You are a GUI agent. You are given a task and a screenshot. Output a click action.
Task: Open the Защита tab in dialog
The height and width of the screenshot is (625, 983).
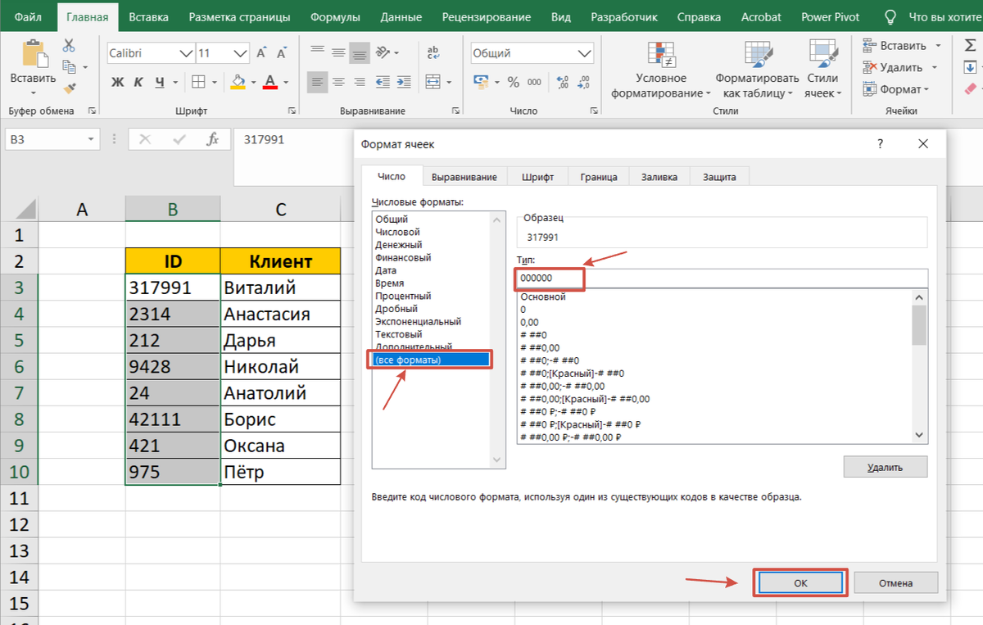point(719,176)
